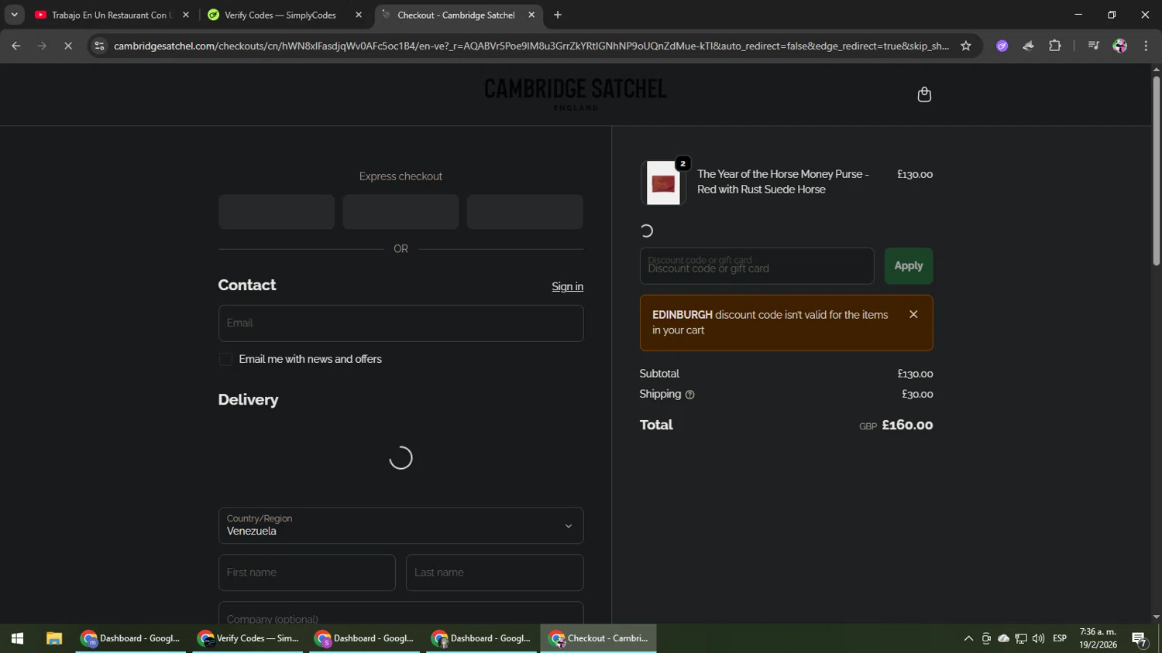Open the tab search dropdown arrow
Screen dimensions: 1162x653
click(x=14, y=15)
